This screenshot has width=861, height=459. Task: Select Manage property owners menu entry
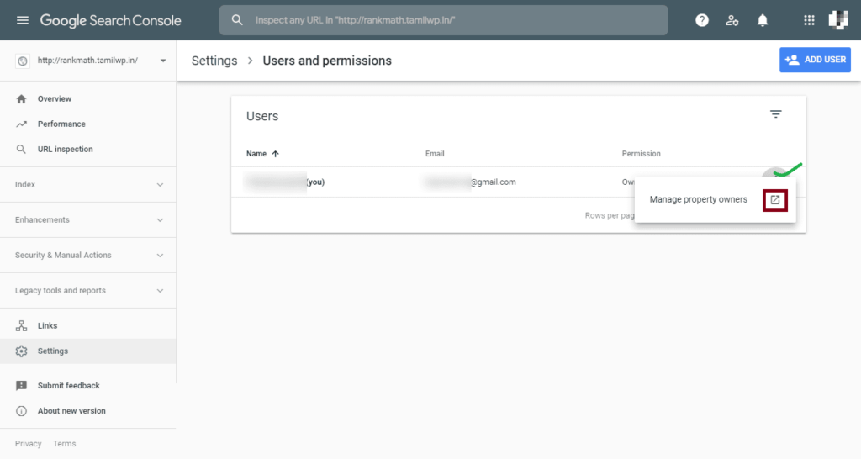point(715,200)
